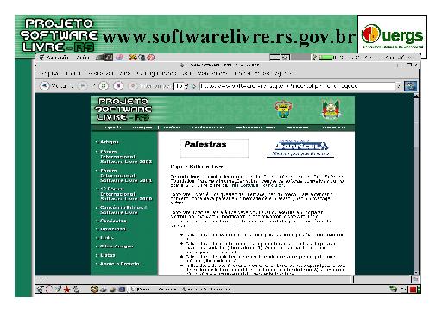Click the vertical page scrollbar
The height and width of the screenshot is (312, 442).
416,184
